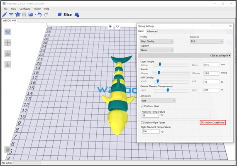Click the Layer Height slider handle
Viewport: 237px width, 166px height.
tap(160, 64)
